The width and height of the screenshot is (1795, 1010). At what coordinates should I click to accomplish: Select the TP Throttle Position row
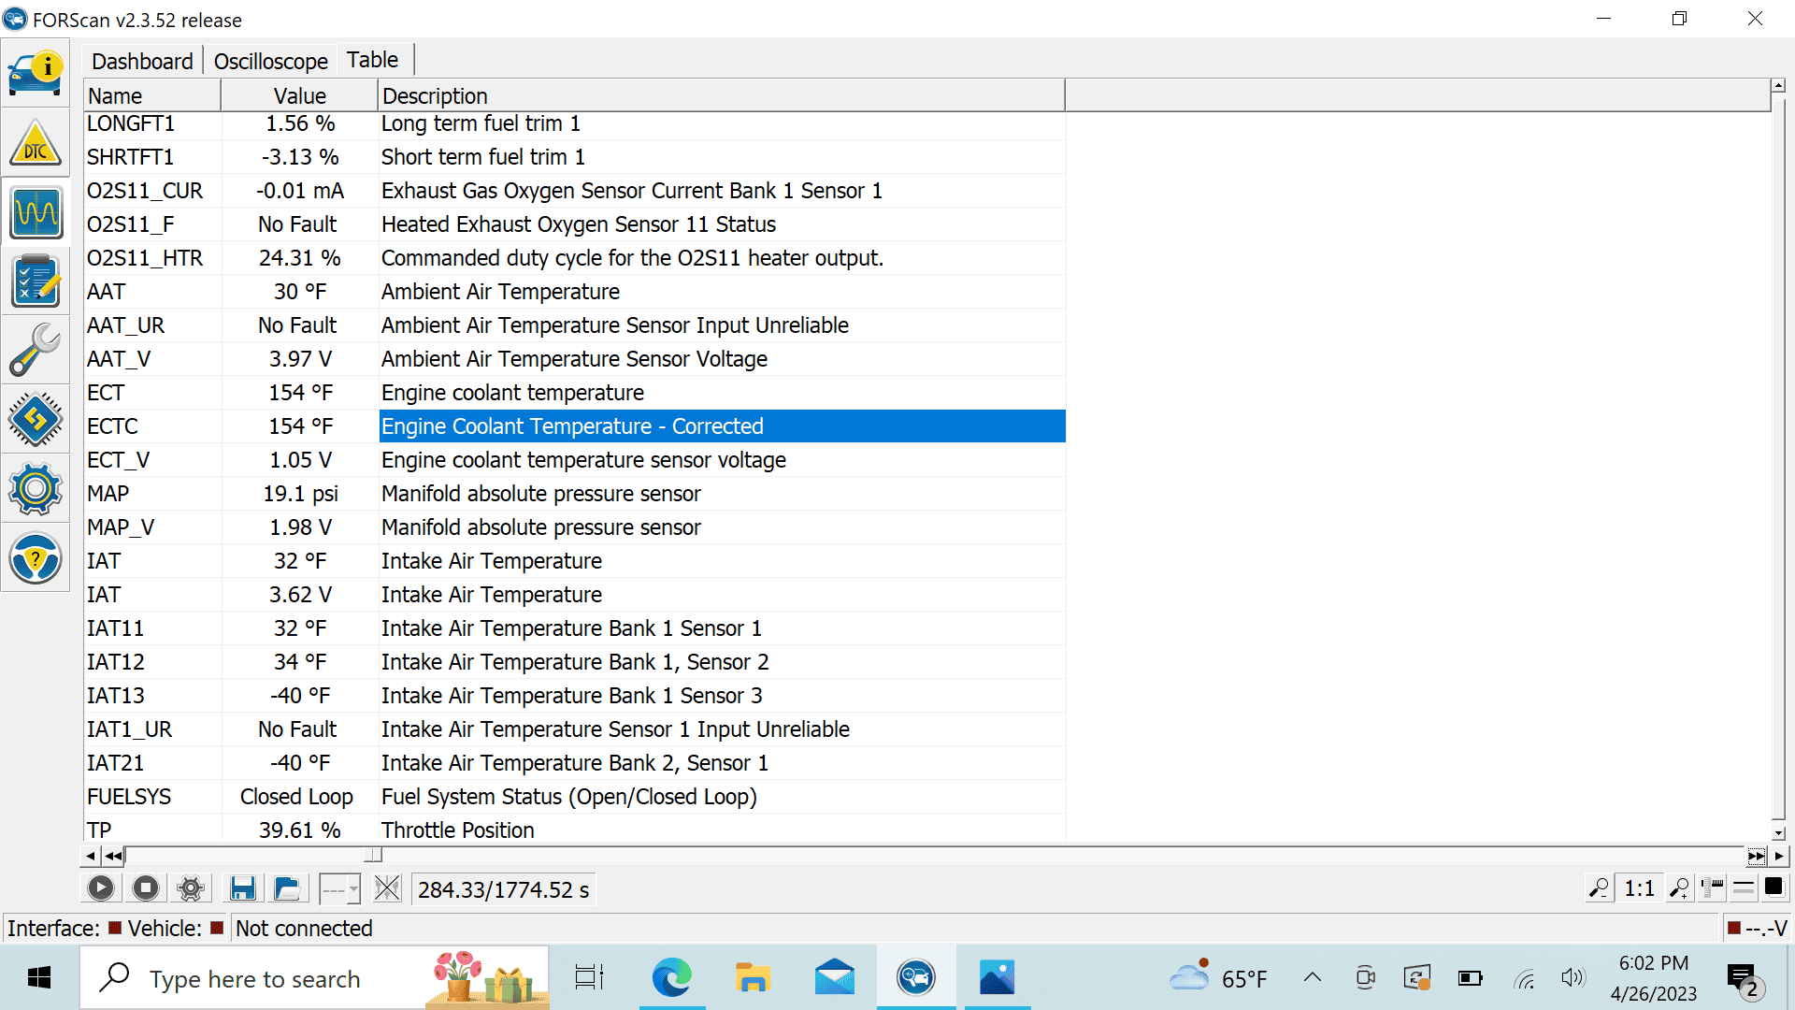574,830
